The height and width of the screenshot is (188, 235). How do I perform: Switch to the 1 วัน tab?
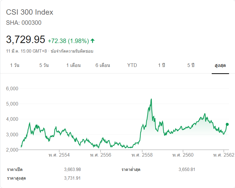15,65
